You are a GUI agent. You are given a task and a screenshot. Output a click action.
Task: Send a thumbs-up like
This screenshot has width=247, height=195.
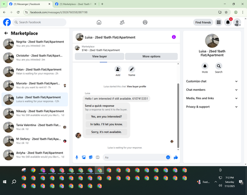click(x=176, y=157)
